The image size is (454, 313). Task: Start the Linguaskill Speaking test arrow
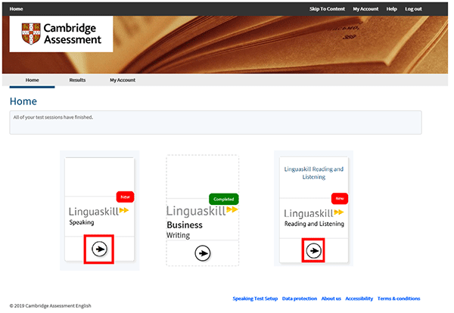pos(99,249)
